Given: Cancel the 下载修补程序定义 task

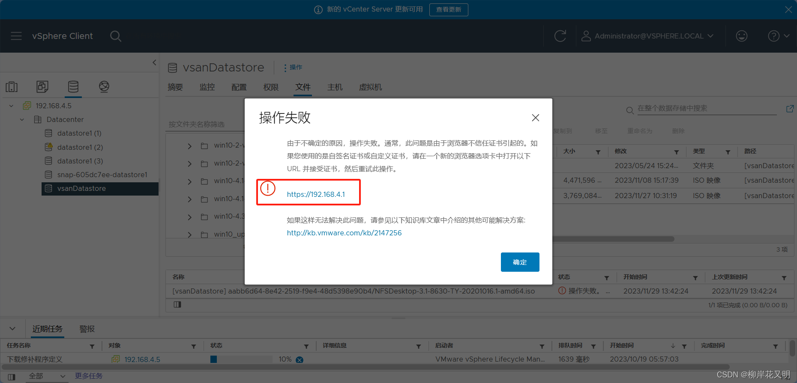Looking at the screenshot, I should [300, 360].
